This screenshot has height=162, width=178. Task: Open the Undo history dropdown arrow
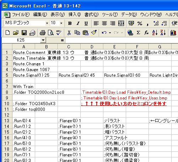(x=110, y=33)
